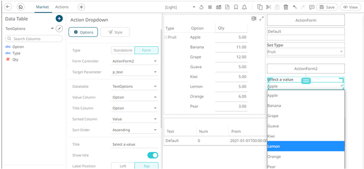The width and height of the screenshot is (364, 169).
Task: Switch to the Actions tab
Action: pyautogui.click(x=62, y=7)
